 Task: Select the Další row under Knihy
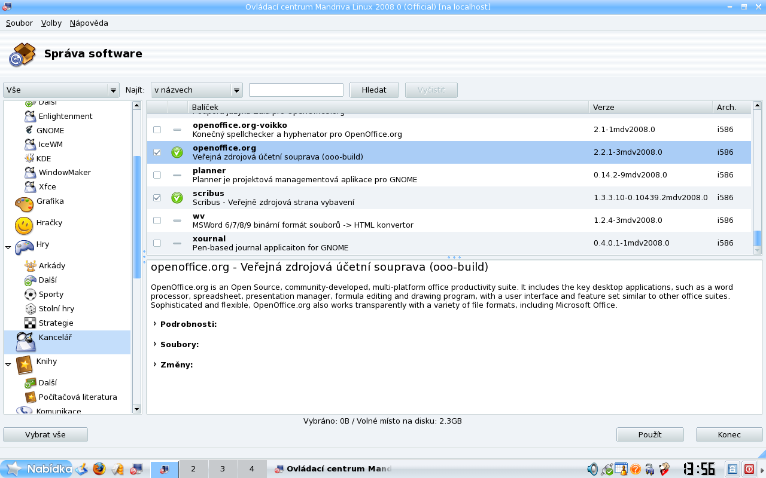(67, 382)
